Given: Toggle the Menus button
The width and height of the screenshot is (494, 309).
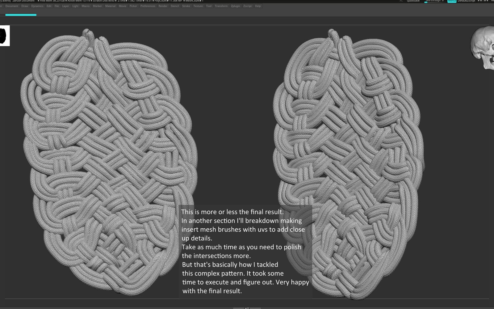Looking at the screenshot, I should pyautogui.click(x=452, y=1).
